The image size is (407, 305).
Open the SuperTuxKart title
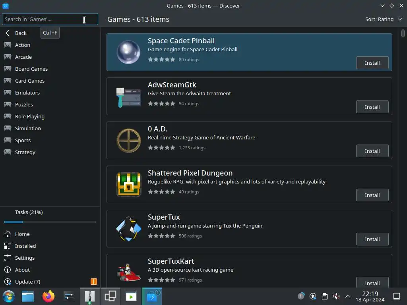tap(171, 261)
